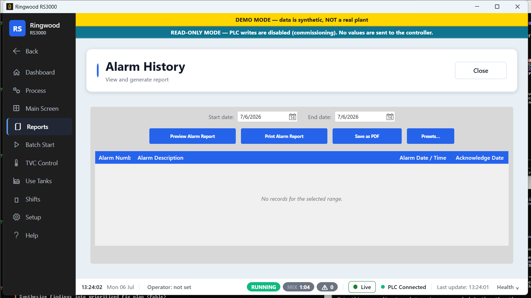Viewport: 531px width, 298px height.
Task: Click the READ-ONLY MODE teal banner
Action: [x=302, y=32]
